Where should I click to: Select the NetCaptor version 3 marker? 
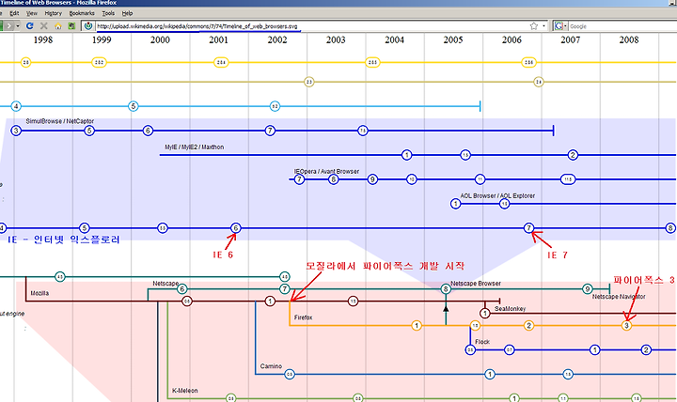coord(16,131)
